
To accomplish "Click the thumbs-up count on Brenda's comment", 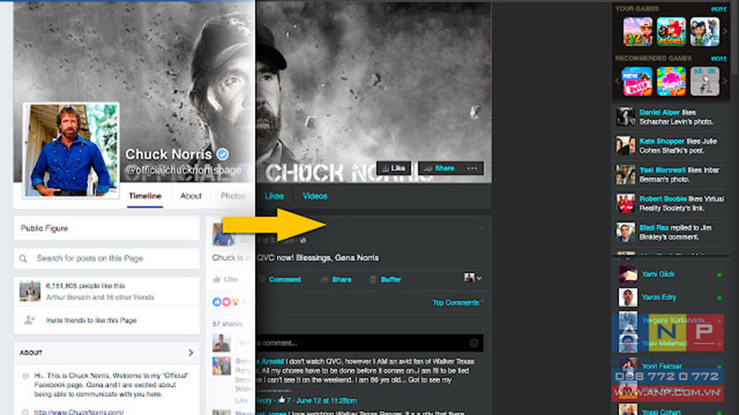I will 285,400.
